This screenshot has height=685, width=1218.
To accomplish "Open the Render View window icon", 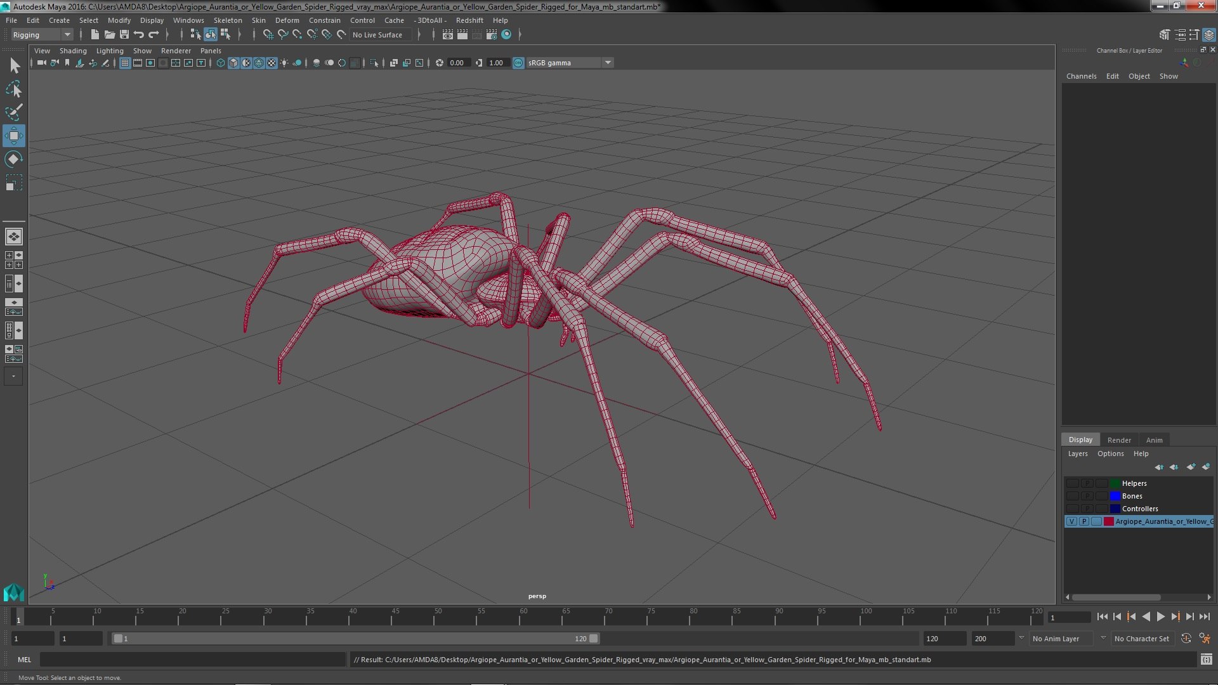I will click(448, 35).
